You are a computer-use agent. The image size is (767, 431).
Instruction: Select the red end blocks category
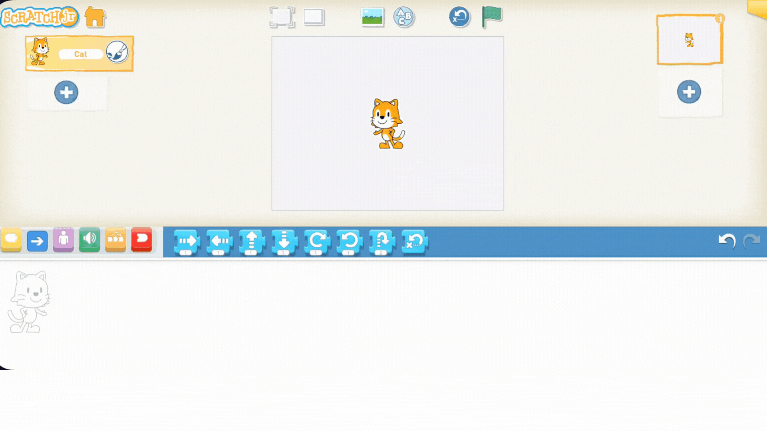[142, 240]
